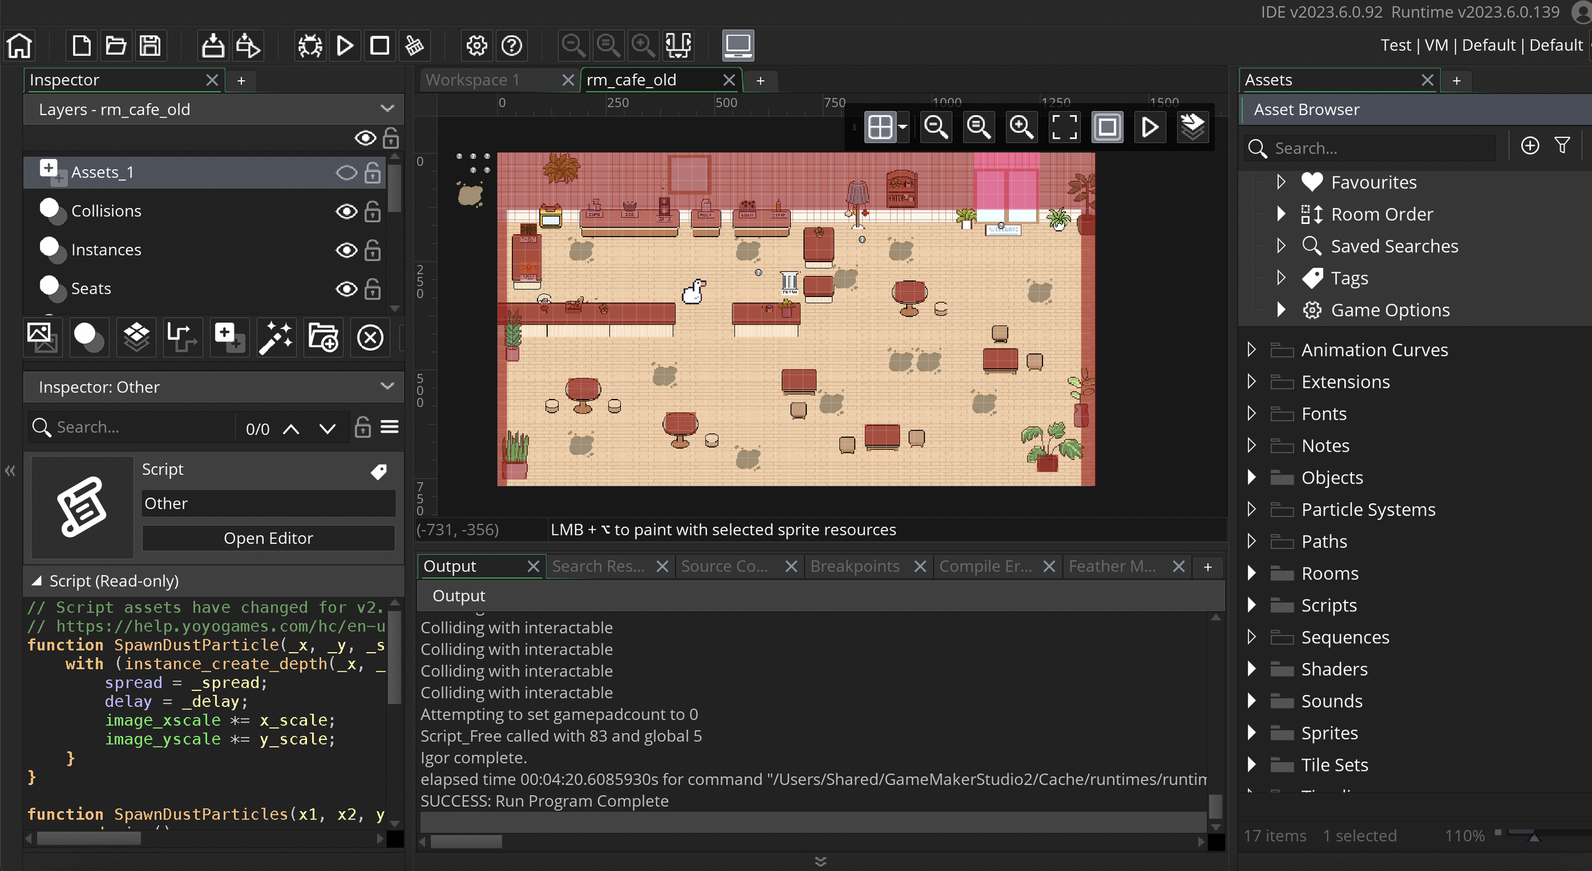Hide the Collisions layer
The height and width of the screenshot is (871, 1592).
pyautogui.click(x=346, y=211)
